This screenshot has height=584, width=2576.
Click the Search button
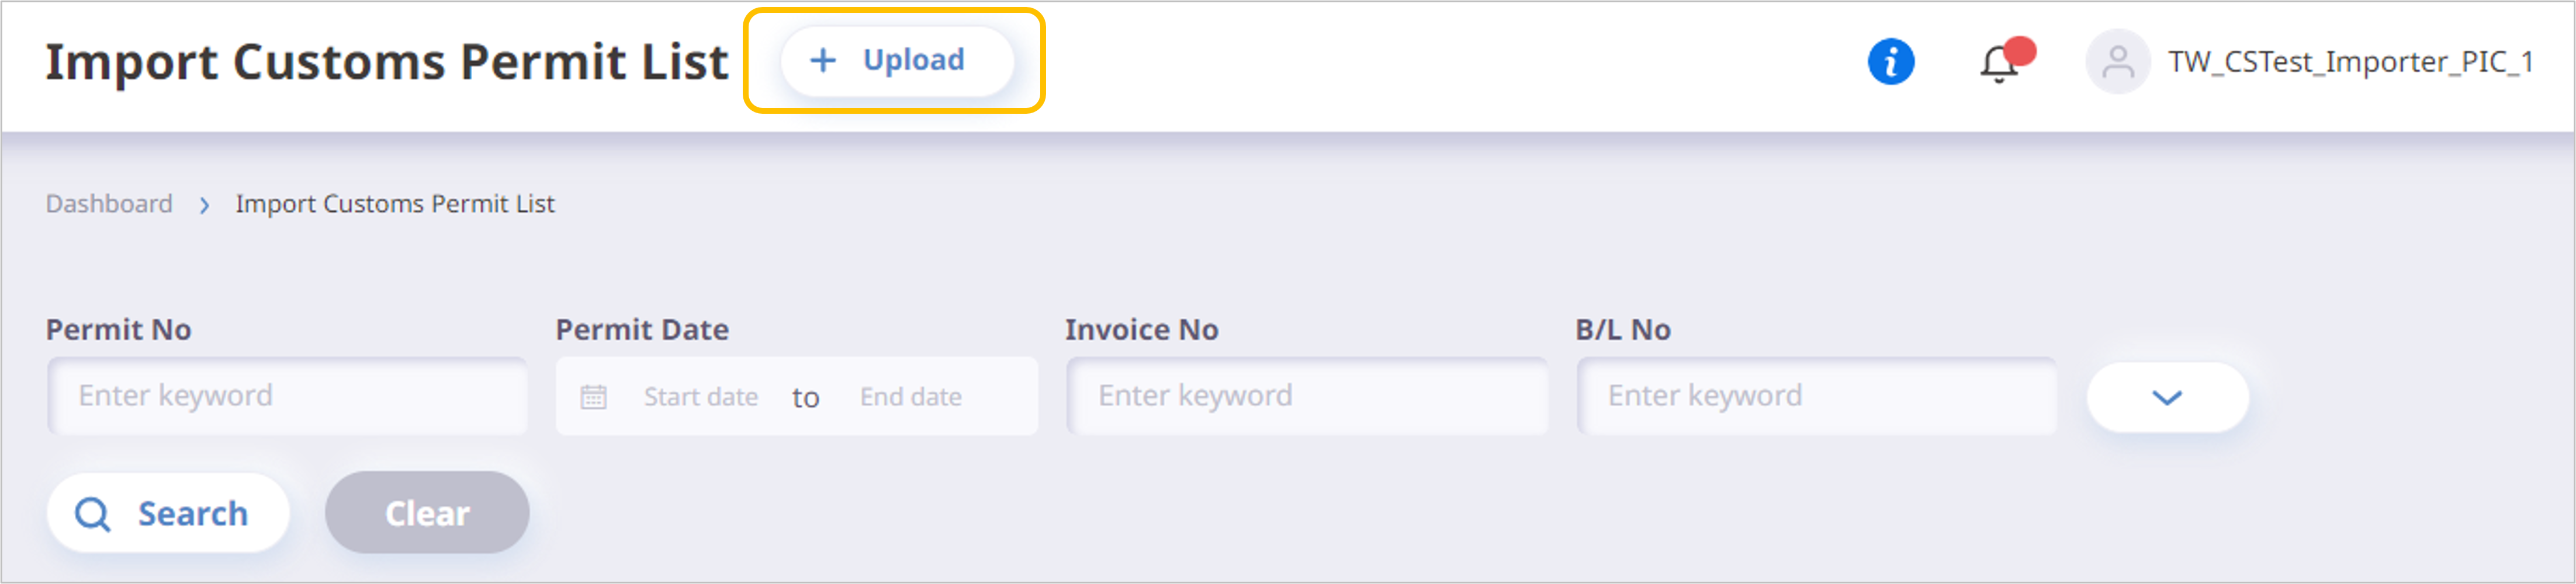pos(168,513)
